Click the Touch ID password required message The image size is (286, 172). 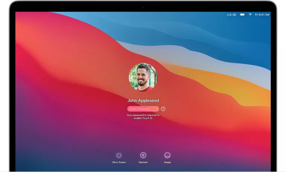click(143, 117)
